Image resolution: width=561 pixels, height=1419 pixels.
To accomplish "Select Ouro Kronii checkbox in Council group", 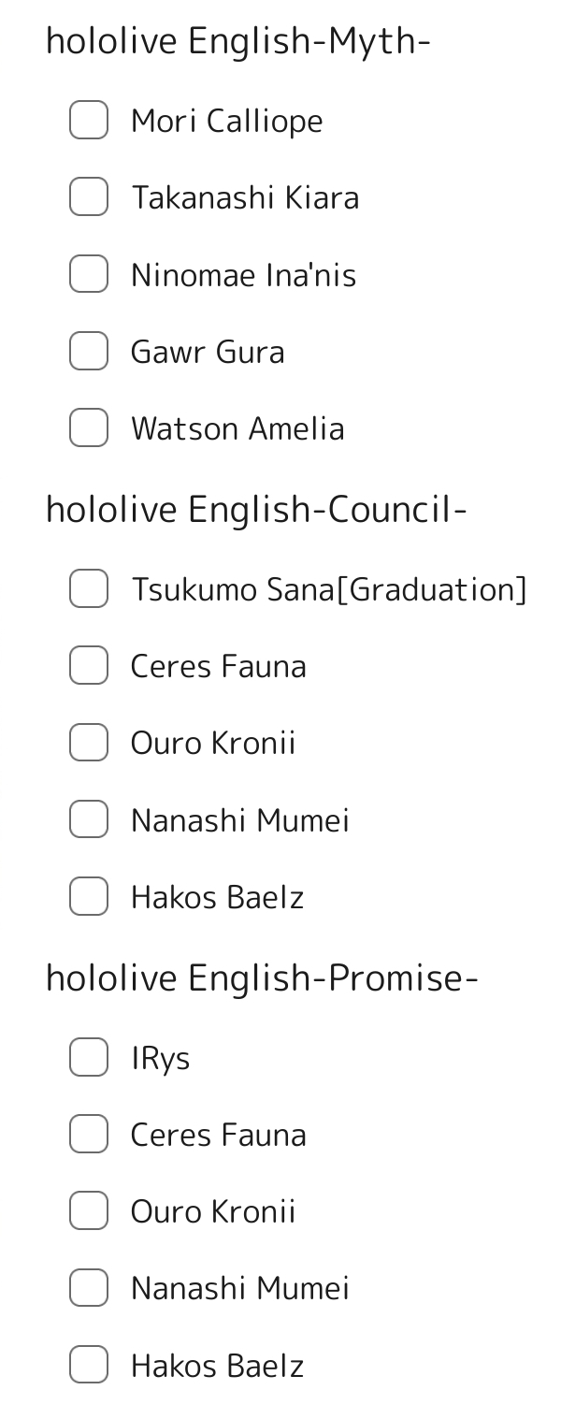I will (89, 742).
